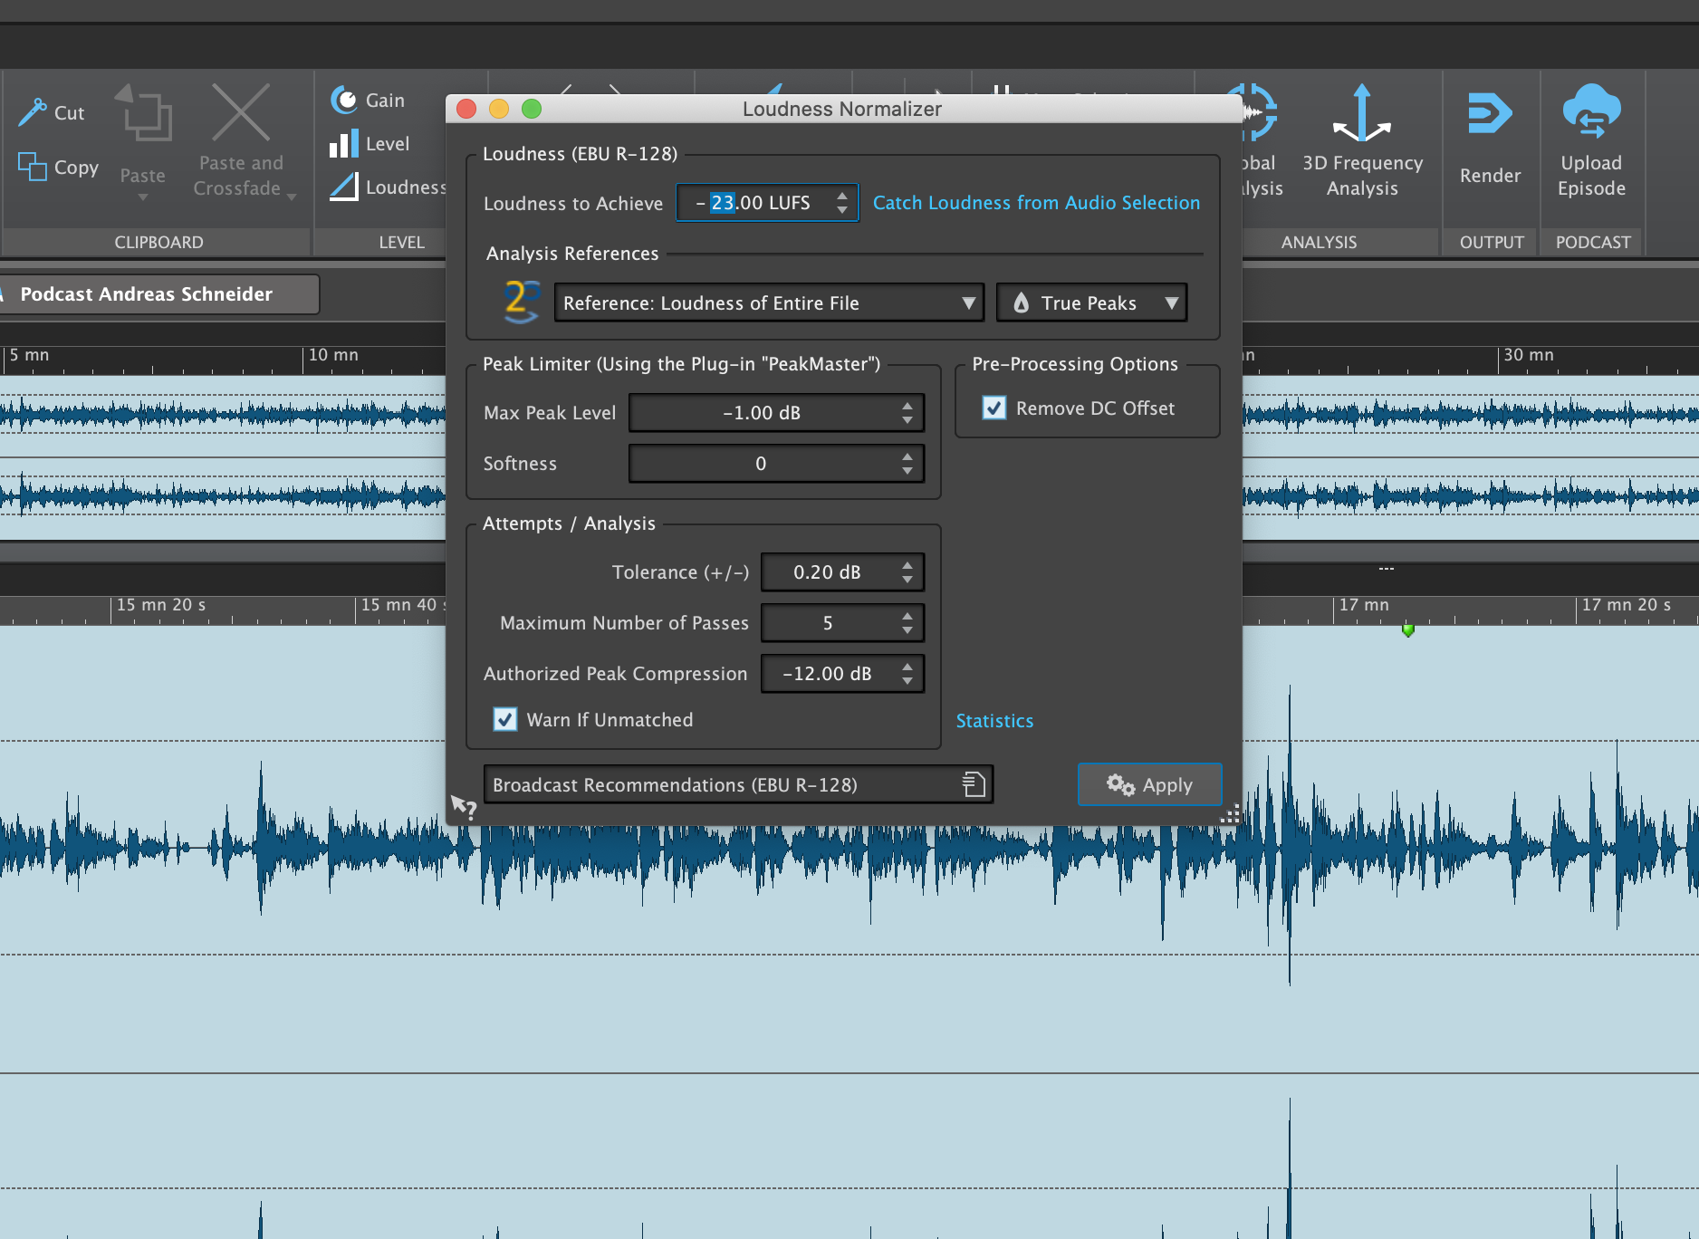Open the True Peaks dropdown
Screen dimensions: 1699x1239
(x=1091, y=303)
